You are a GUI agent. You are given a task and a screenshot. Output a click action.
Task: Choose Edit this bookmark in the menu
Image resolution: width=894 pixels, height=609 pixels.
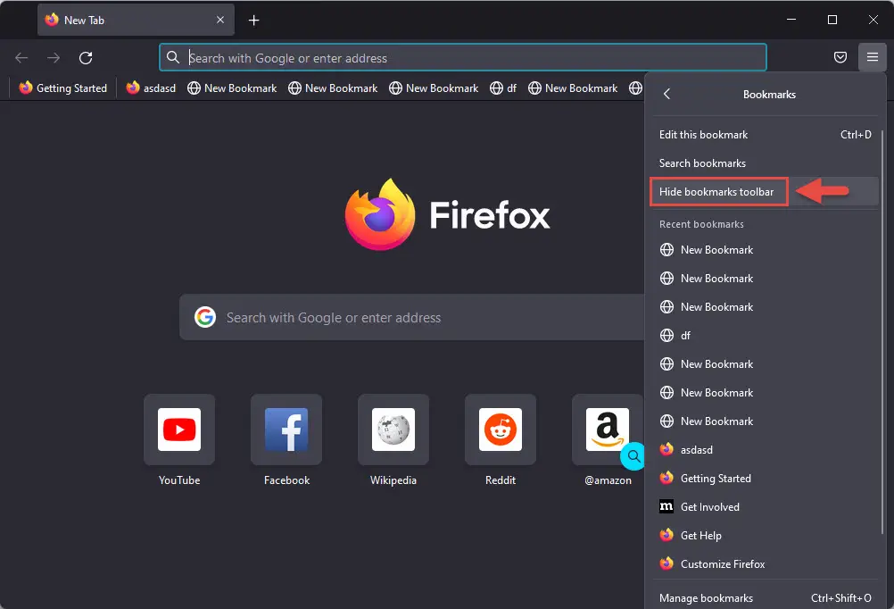point(765,135)
